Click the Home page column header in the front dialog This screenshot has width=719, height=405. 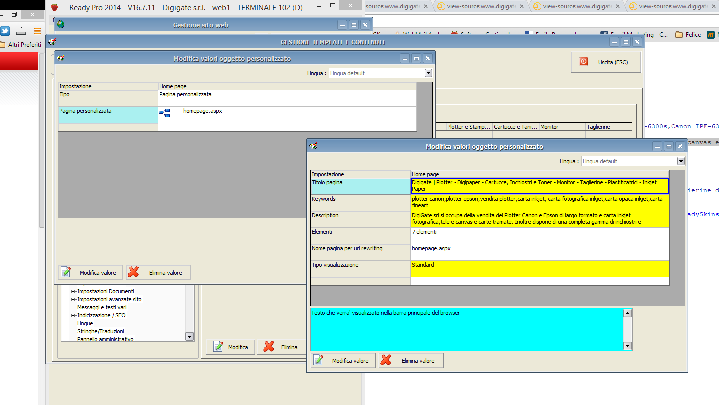[x=540, y=174]
